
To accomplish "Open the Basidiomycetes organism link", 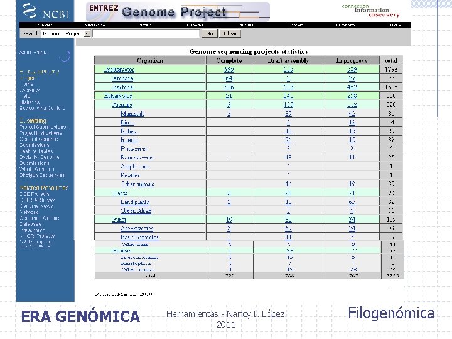I will coord(139,237).
